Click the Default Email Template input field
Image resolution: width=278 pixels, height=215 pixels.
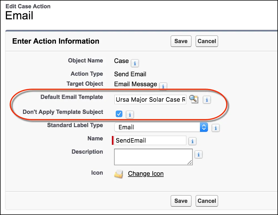coord(150,99)
